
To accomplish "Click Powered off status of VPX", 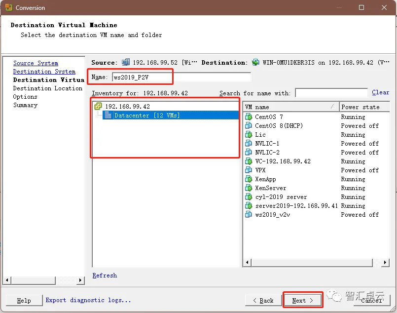I will coord(360,170).
